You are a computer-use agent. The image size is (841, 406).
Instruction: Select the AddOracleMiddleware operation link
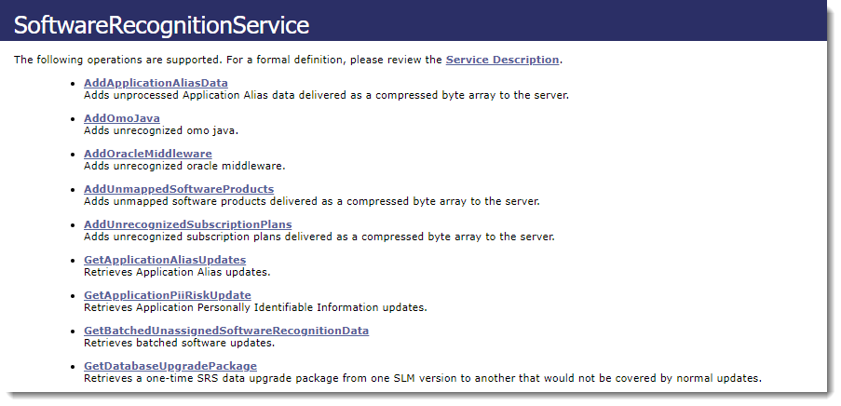tap(147, 154)
